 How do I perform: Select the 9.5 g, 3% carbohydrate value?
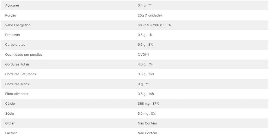click(x=145, y=45)
